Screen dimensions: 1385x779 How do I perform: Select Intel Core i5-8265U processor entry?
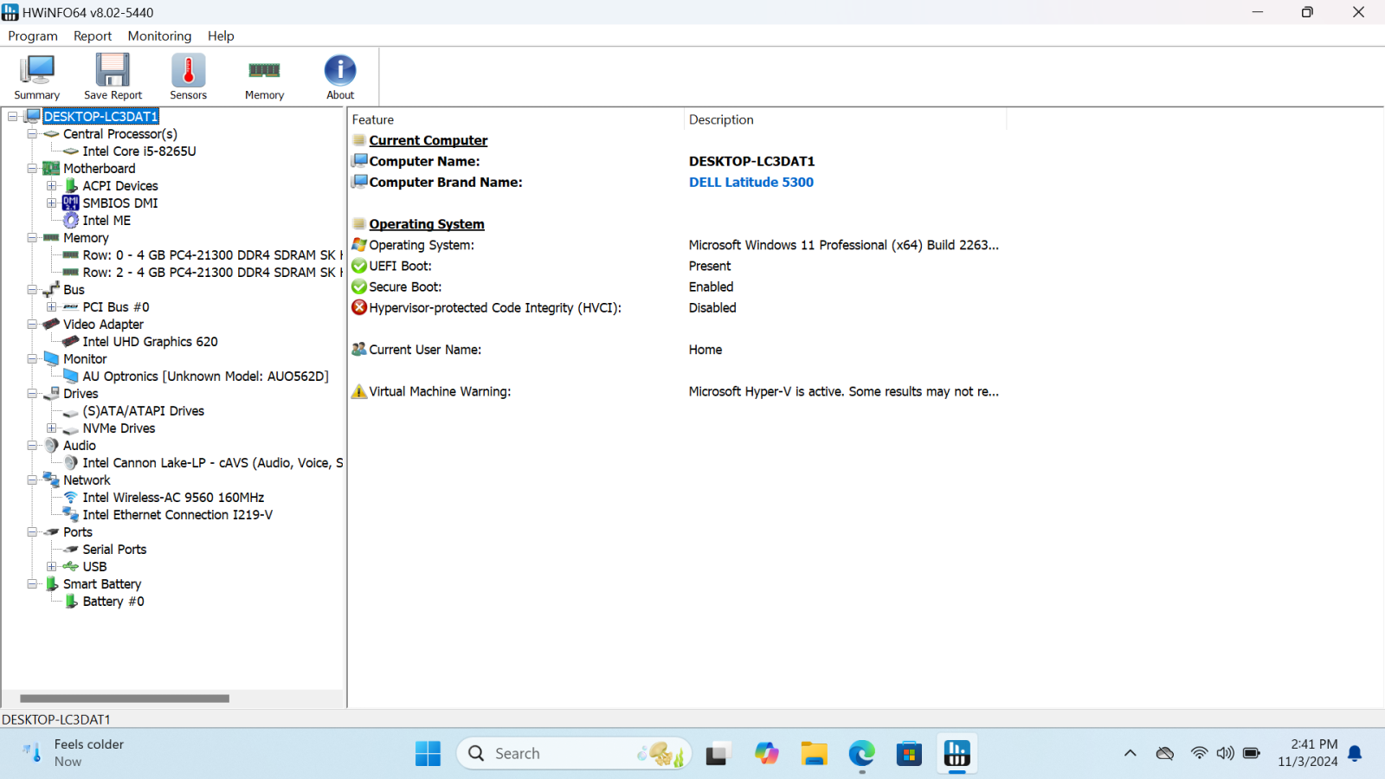pyautogui.click(x=138, y=151)
